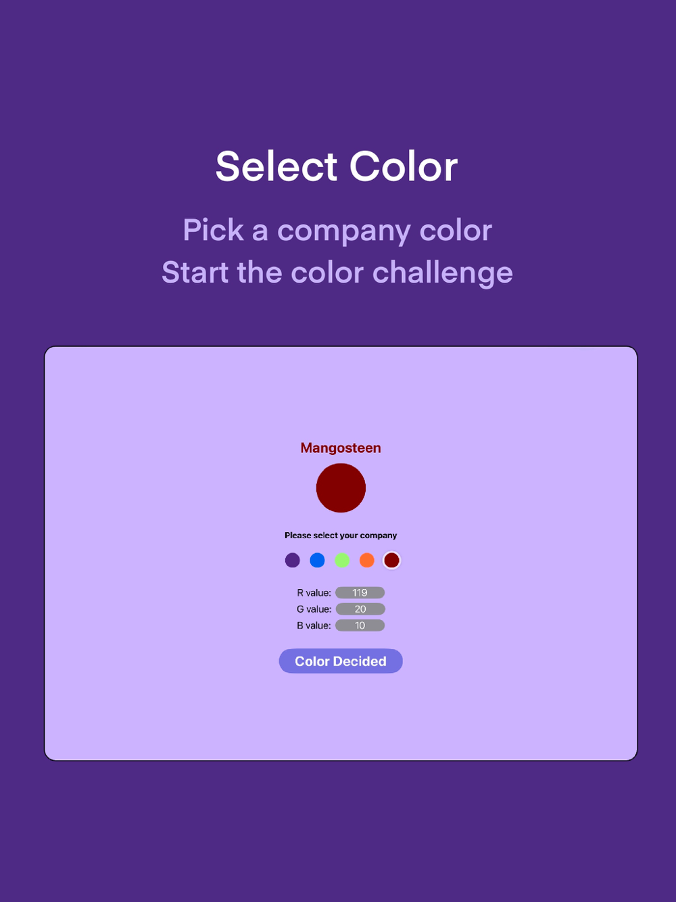Image resolution: width=676 pixels, height=902 pixels.
Task: Select the orange company color dot
Action: [367, 560]
